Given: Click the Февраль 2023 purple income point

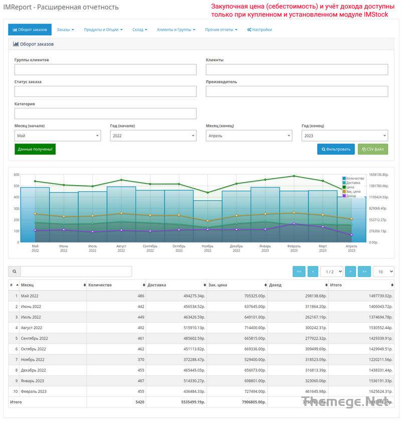Looking at the screenshot, I should point(294,223).
